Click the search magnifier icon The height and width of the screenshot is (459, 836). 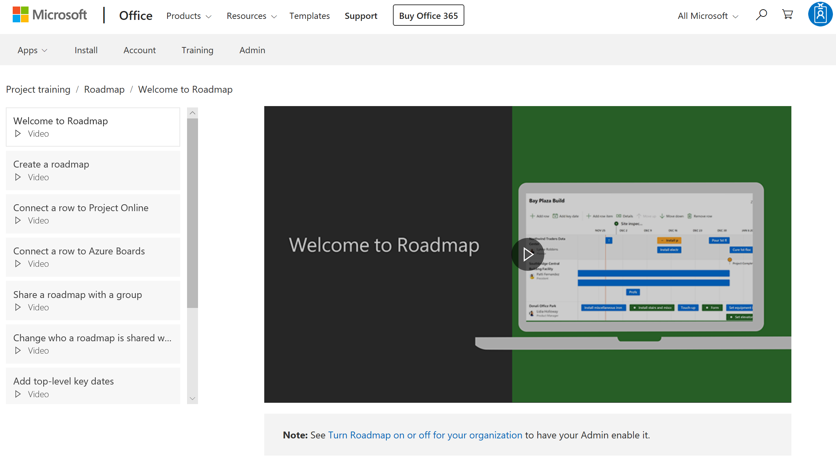762,15
